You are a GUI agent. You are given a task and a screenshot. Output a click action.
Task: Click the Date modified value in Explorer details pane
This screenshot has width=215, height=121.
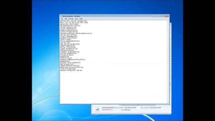pyautogui.click(x=130, y=108)
